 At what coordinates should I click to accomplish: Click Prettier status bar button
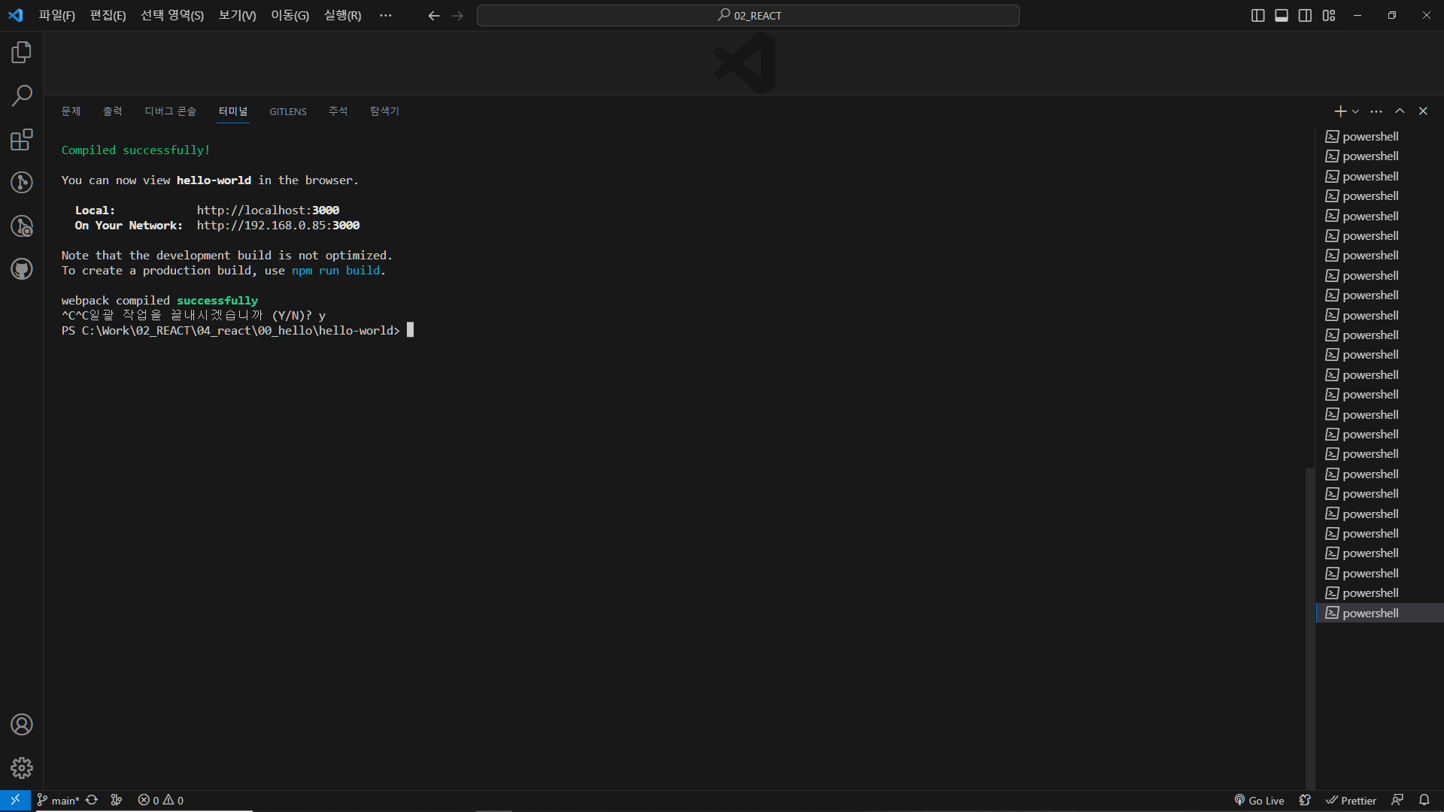[1351, 801]
